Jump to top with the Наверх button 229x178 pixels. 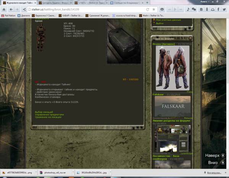click(215, 155)
